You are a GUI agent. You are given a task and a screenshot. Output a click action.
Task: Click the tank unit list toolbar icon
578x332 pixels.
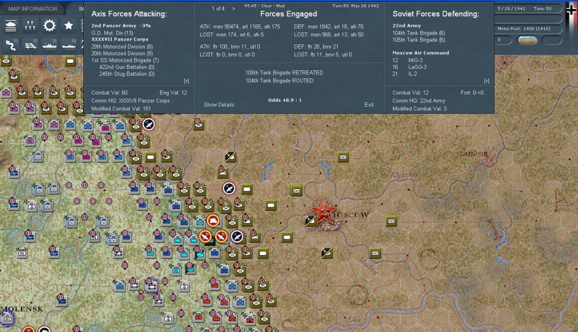12,25
